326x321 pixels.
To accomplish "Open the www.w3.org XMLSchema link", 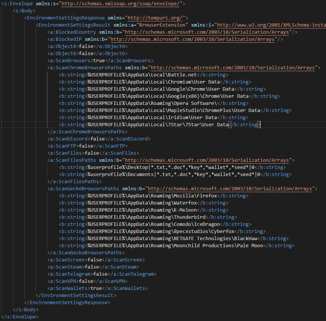I will (x=271, y=25).
